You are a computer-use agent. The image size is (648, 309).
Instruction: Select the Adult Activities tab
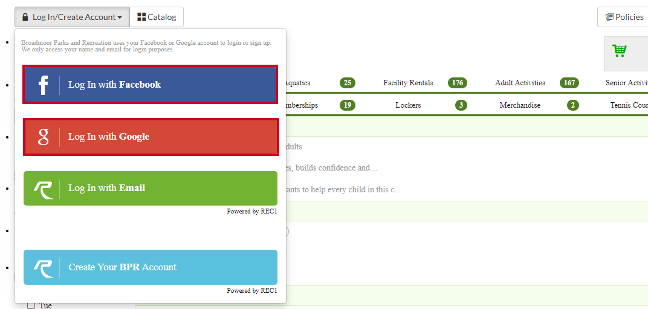coord(520,83)
